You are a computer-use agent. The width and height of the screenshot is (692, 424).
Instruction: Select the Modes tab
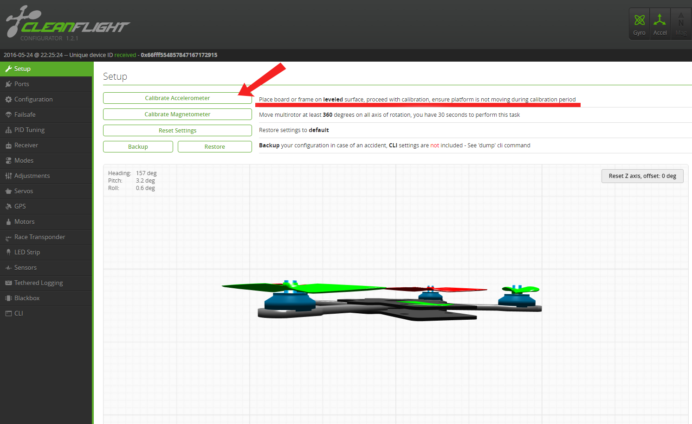[x=46, y=160]
